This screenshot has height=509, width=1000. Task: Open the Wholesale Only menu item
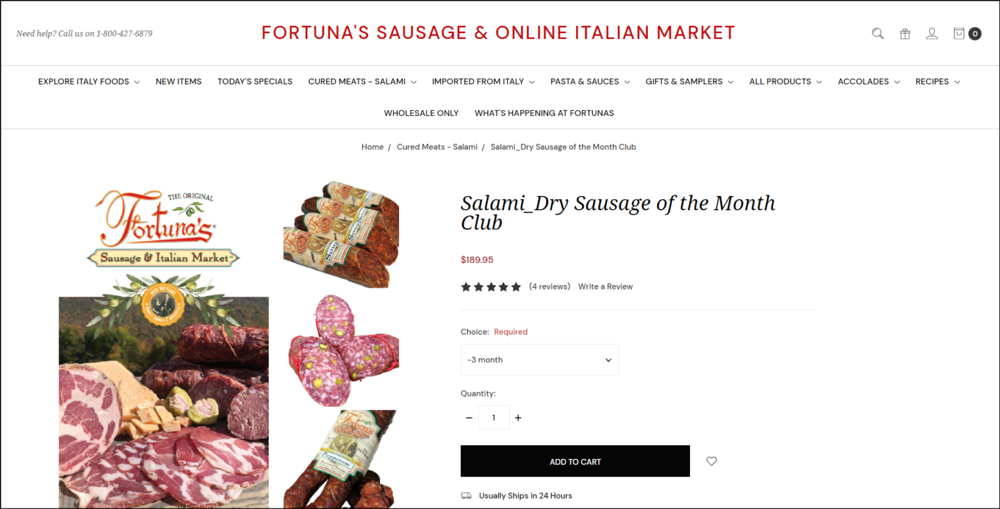(421, 113)
